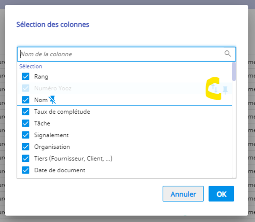The width and height of the screenshot is (255, 222).
Task: Confirm with the OK button
Action: pyautogui.click(x=221, y=194)
